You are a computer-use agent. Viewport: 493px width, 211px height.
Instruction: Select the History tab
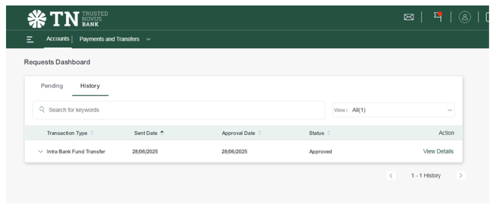point(90,85)
